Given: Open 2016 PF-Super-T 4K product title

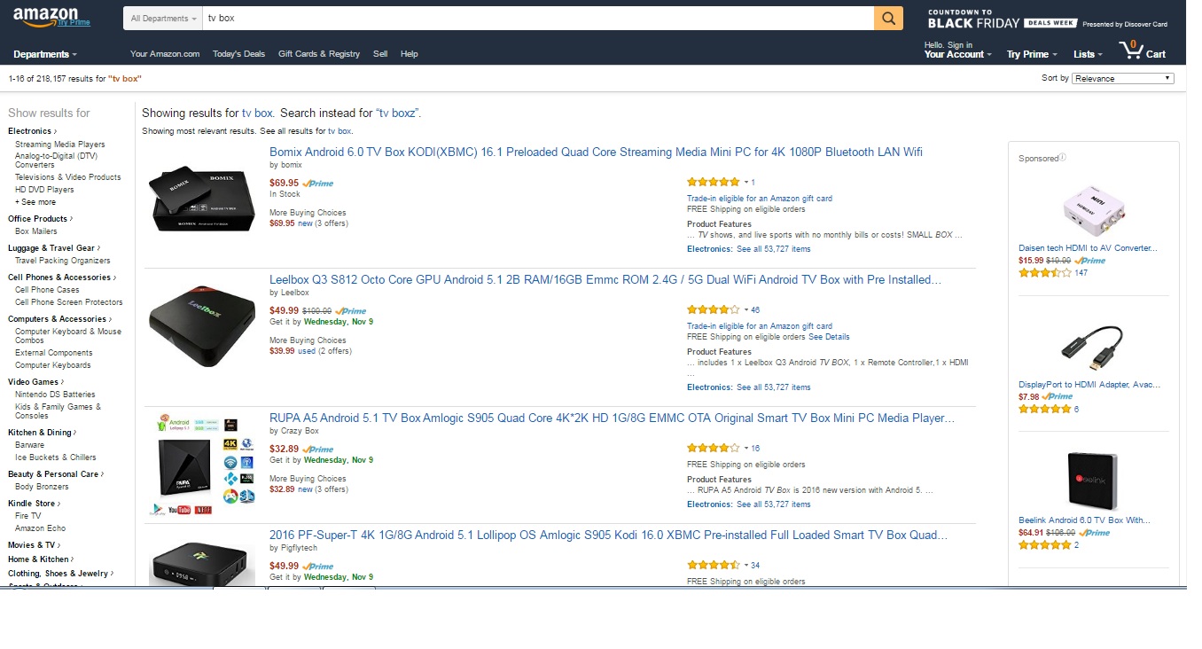Looking at the screenshot, I should point(608,536).
